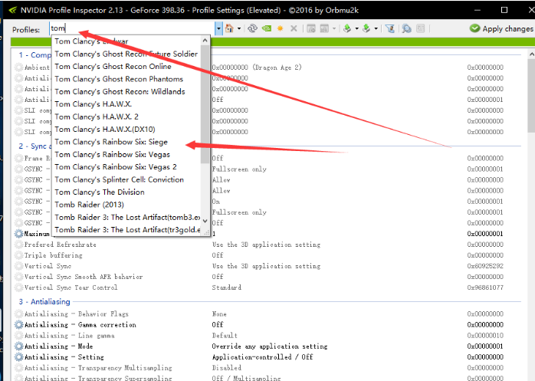Click the add application window icon
Screen dimensions: 535x381
(311, 28)
